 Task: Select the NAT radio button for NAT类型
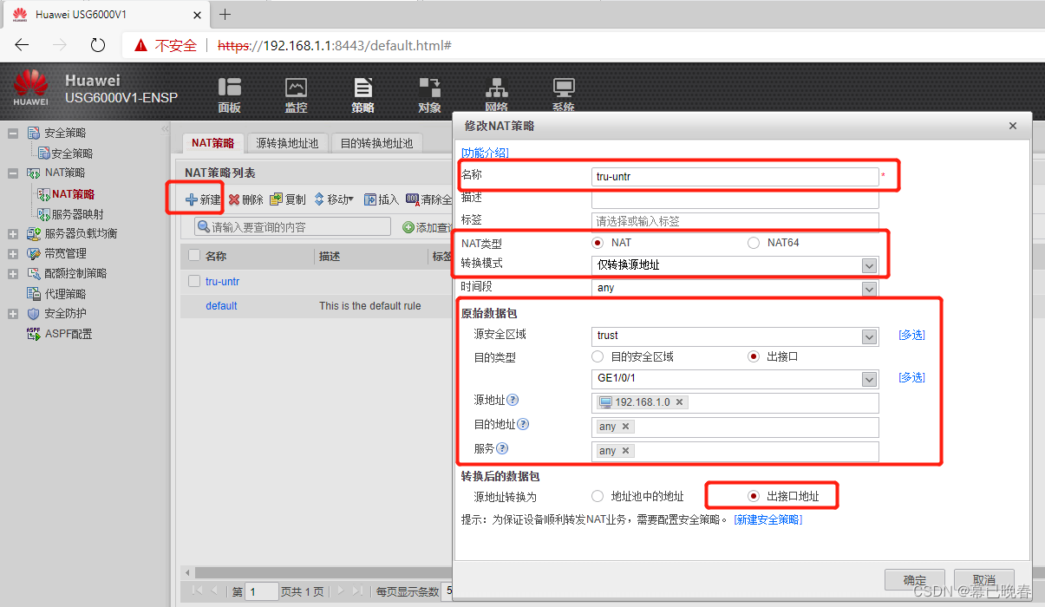tap(598, 243)
